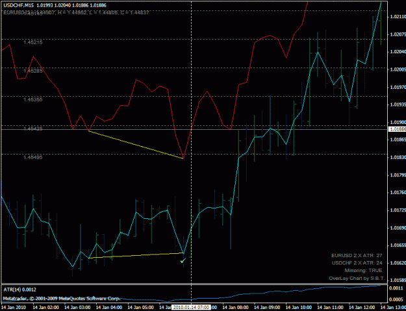This screenshot has height=311, width=406.
Task: Click price scale value 1.02110
Action: tap(398, 17)
